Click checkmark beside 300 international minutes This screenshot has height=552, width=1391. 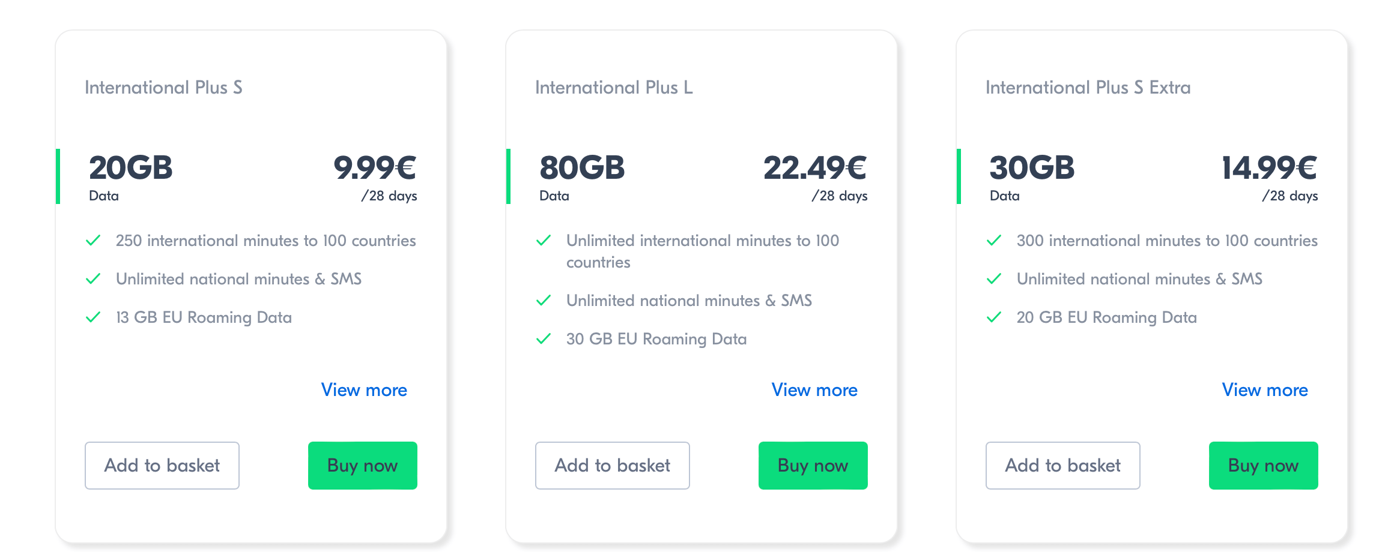994,241
